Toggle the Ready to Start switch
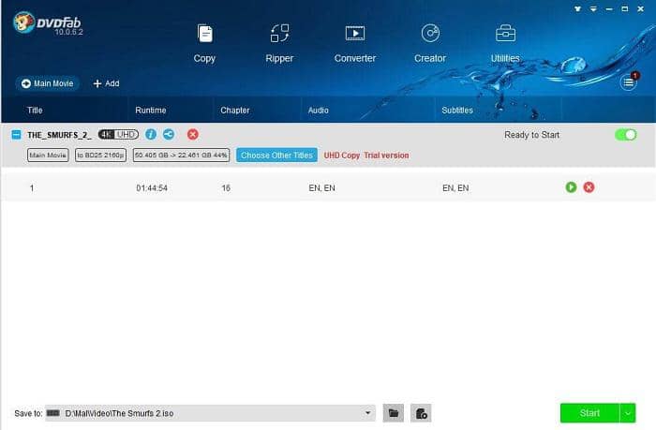Screen dimensions: 656x430 [625, 135]
